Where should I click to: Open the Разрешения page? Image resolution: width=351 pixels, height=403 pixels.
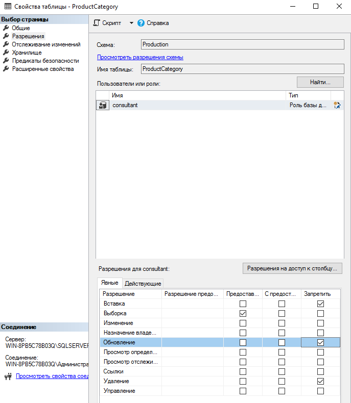pos(28,36)
